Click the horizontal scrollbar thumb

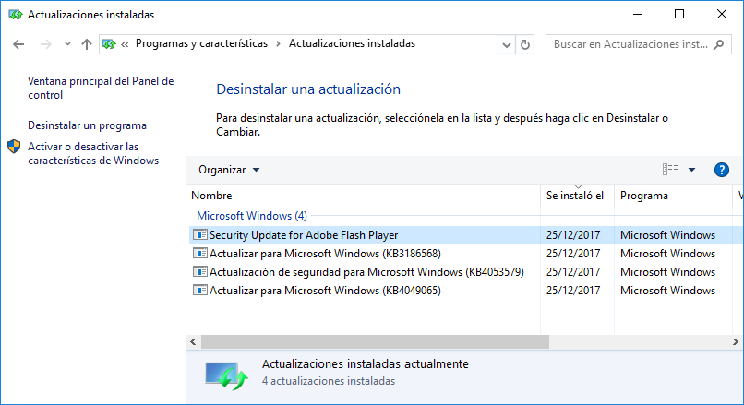pyautogui.click(x=375, y=341)
